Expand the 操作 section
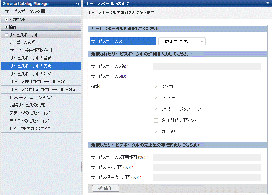272x195 pixels. (6, 27)
